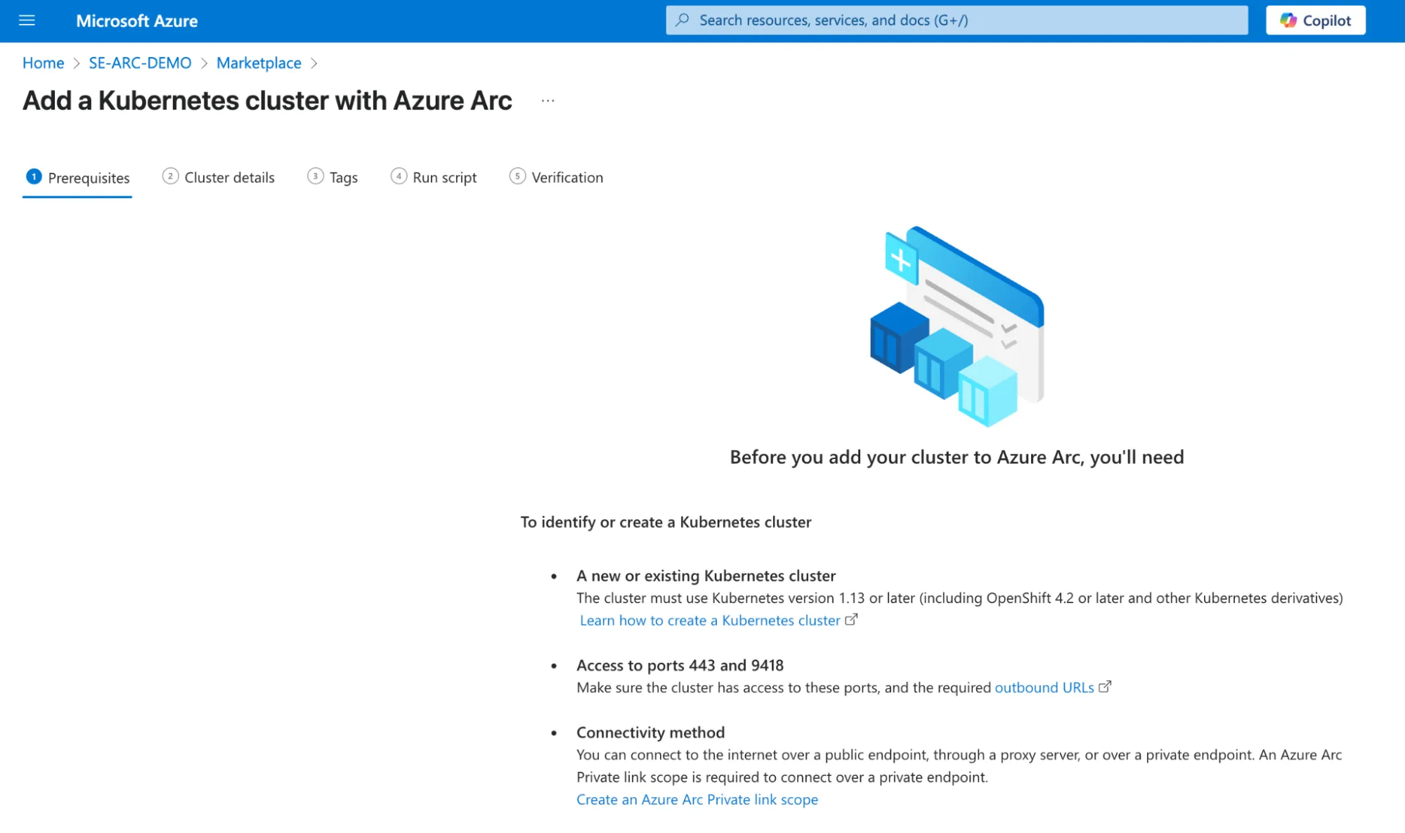Click chevron after Home breadcrumb

pyautogui.click(x=77, y=63)
